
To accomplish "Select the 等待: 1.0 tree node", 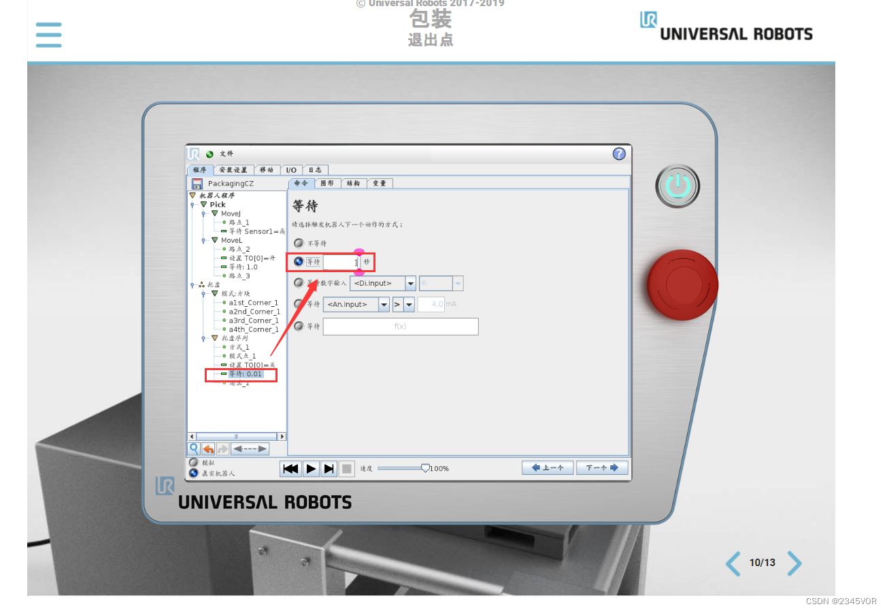I will (x=243, y=267).
